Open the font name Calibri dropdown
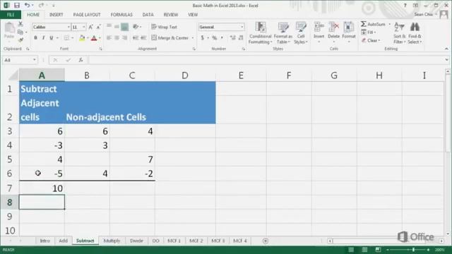This screenshot has width=452, height=254. click(69, 27)
